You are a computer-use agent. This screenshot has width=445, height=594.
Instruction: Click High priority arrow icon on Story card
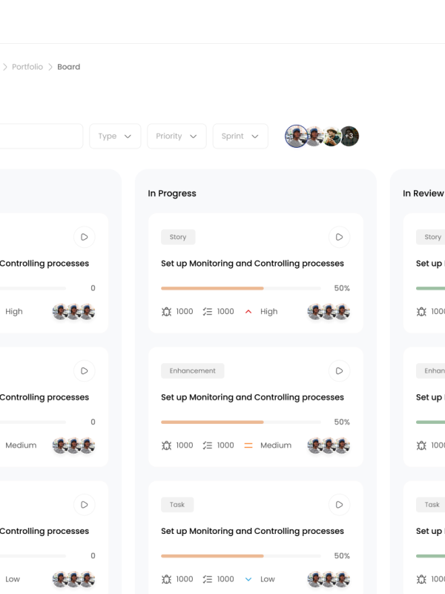248,312
